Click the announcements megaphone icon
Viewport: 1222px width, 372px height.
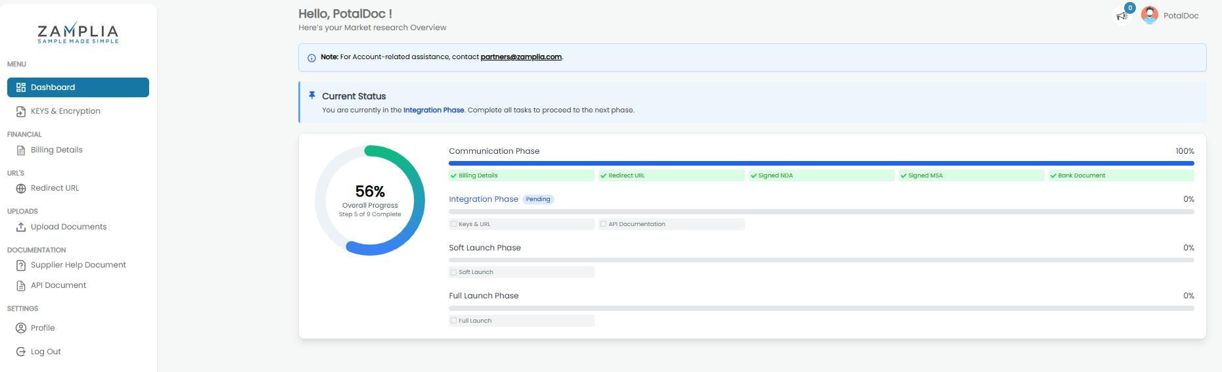[x=1121, y=16]
